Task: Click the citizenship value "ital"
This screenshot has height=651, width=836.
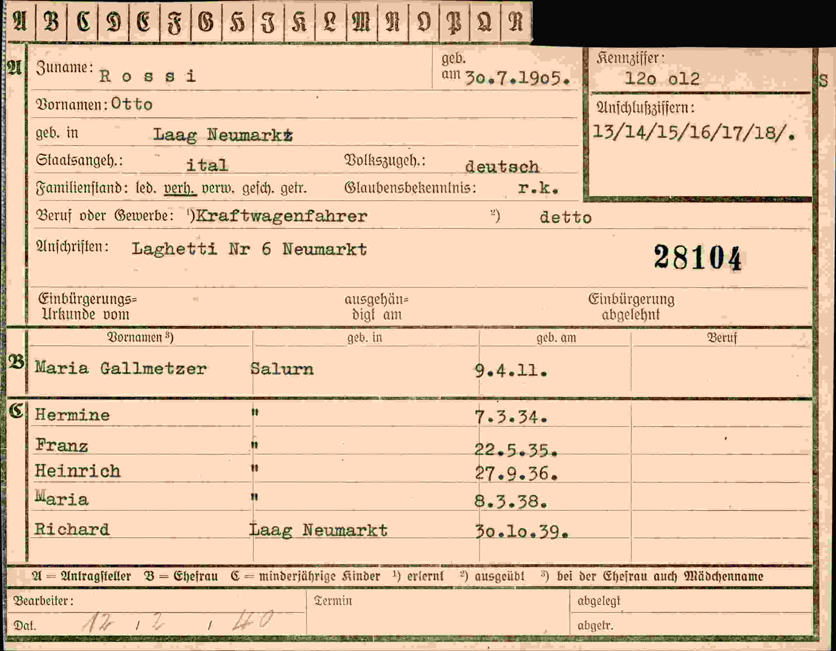Action: tap(207, 165)
